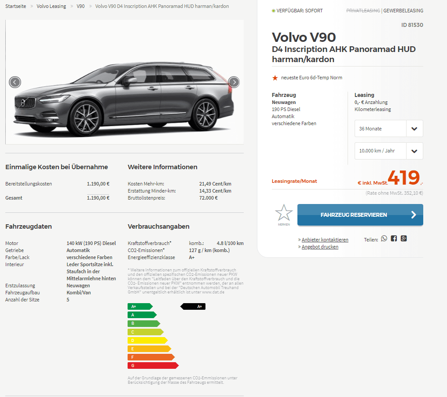Select the red G efficiency bar
Viewport: 447px width, 397px height.
click(153, 365)
